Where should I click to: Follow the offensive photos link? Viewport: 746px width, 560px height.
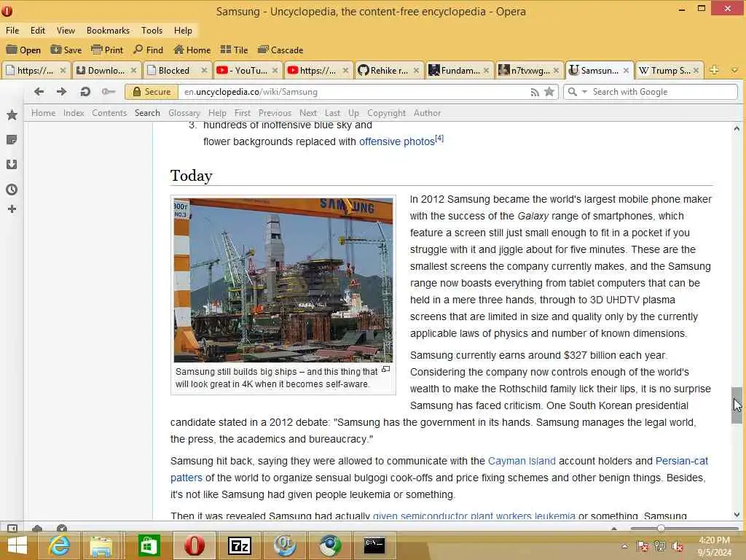point(397,141)
